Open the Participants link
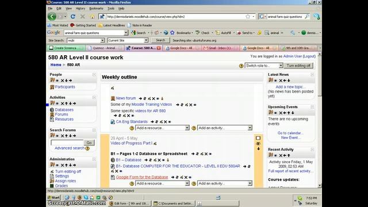The width and height of the screenshot is (368, 207). 65,87
